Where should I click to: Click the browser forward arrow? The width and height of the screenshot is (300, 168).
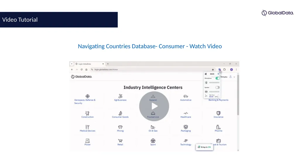(x=77, y=70)
